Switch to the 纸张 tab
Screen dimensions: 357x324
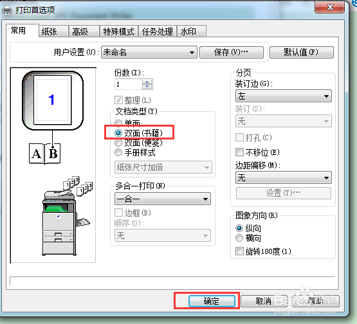tap(53, 32)
